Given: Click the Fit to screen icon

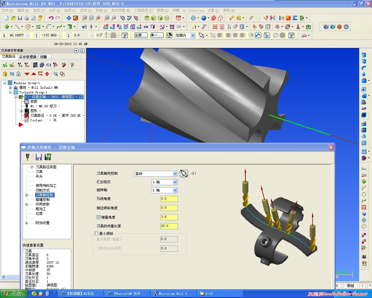Looking at the screenshot, I should (69, 18).
